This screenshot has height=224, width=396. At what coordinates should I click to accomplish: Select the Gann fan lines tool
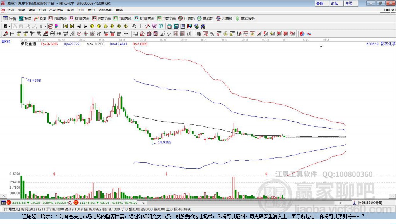click(x=142, y=34)
